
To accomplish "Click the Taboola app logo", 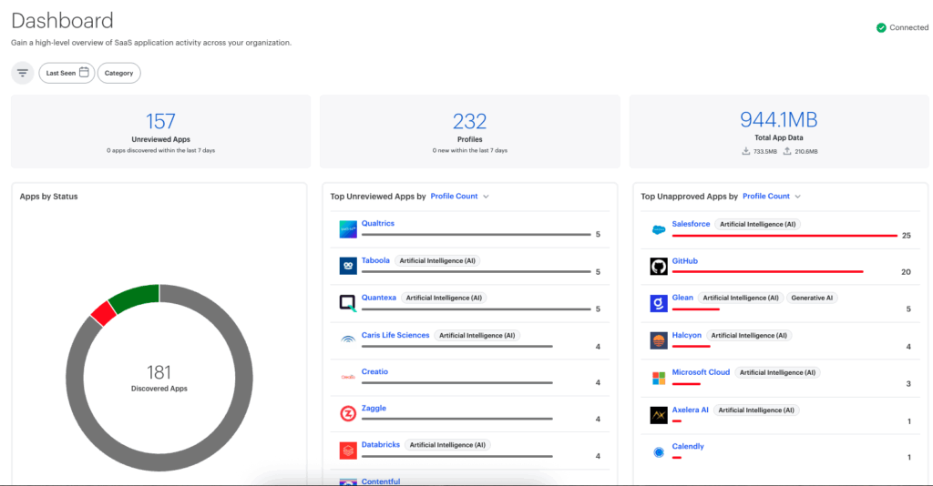I will point(348,266).
